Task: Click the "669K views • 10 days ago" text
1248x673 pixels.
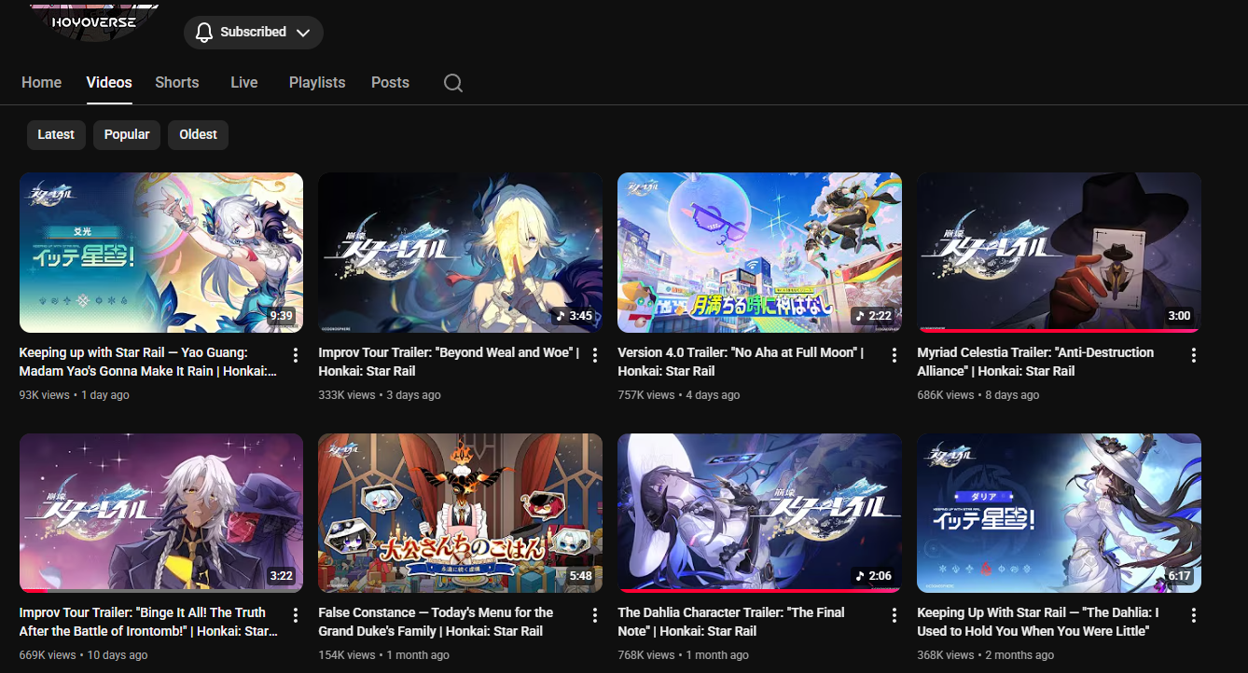Action: click(84, 655)
